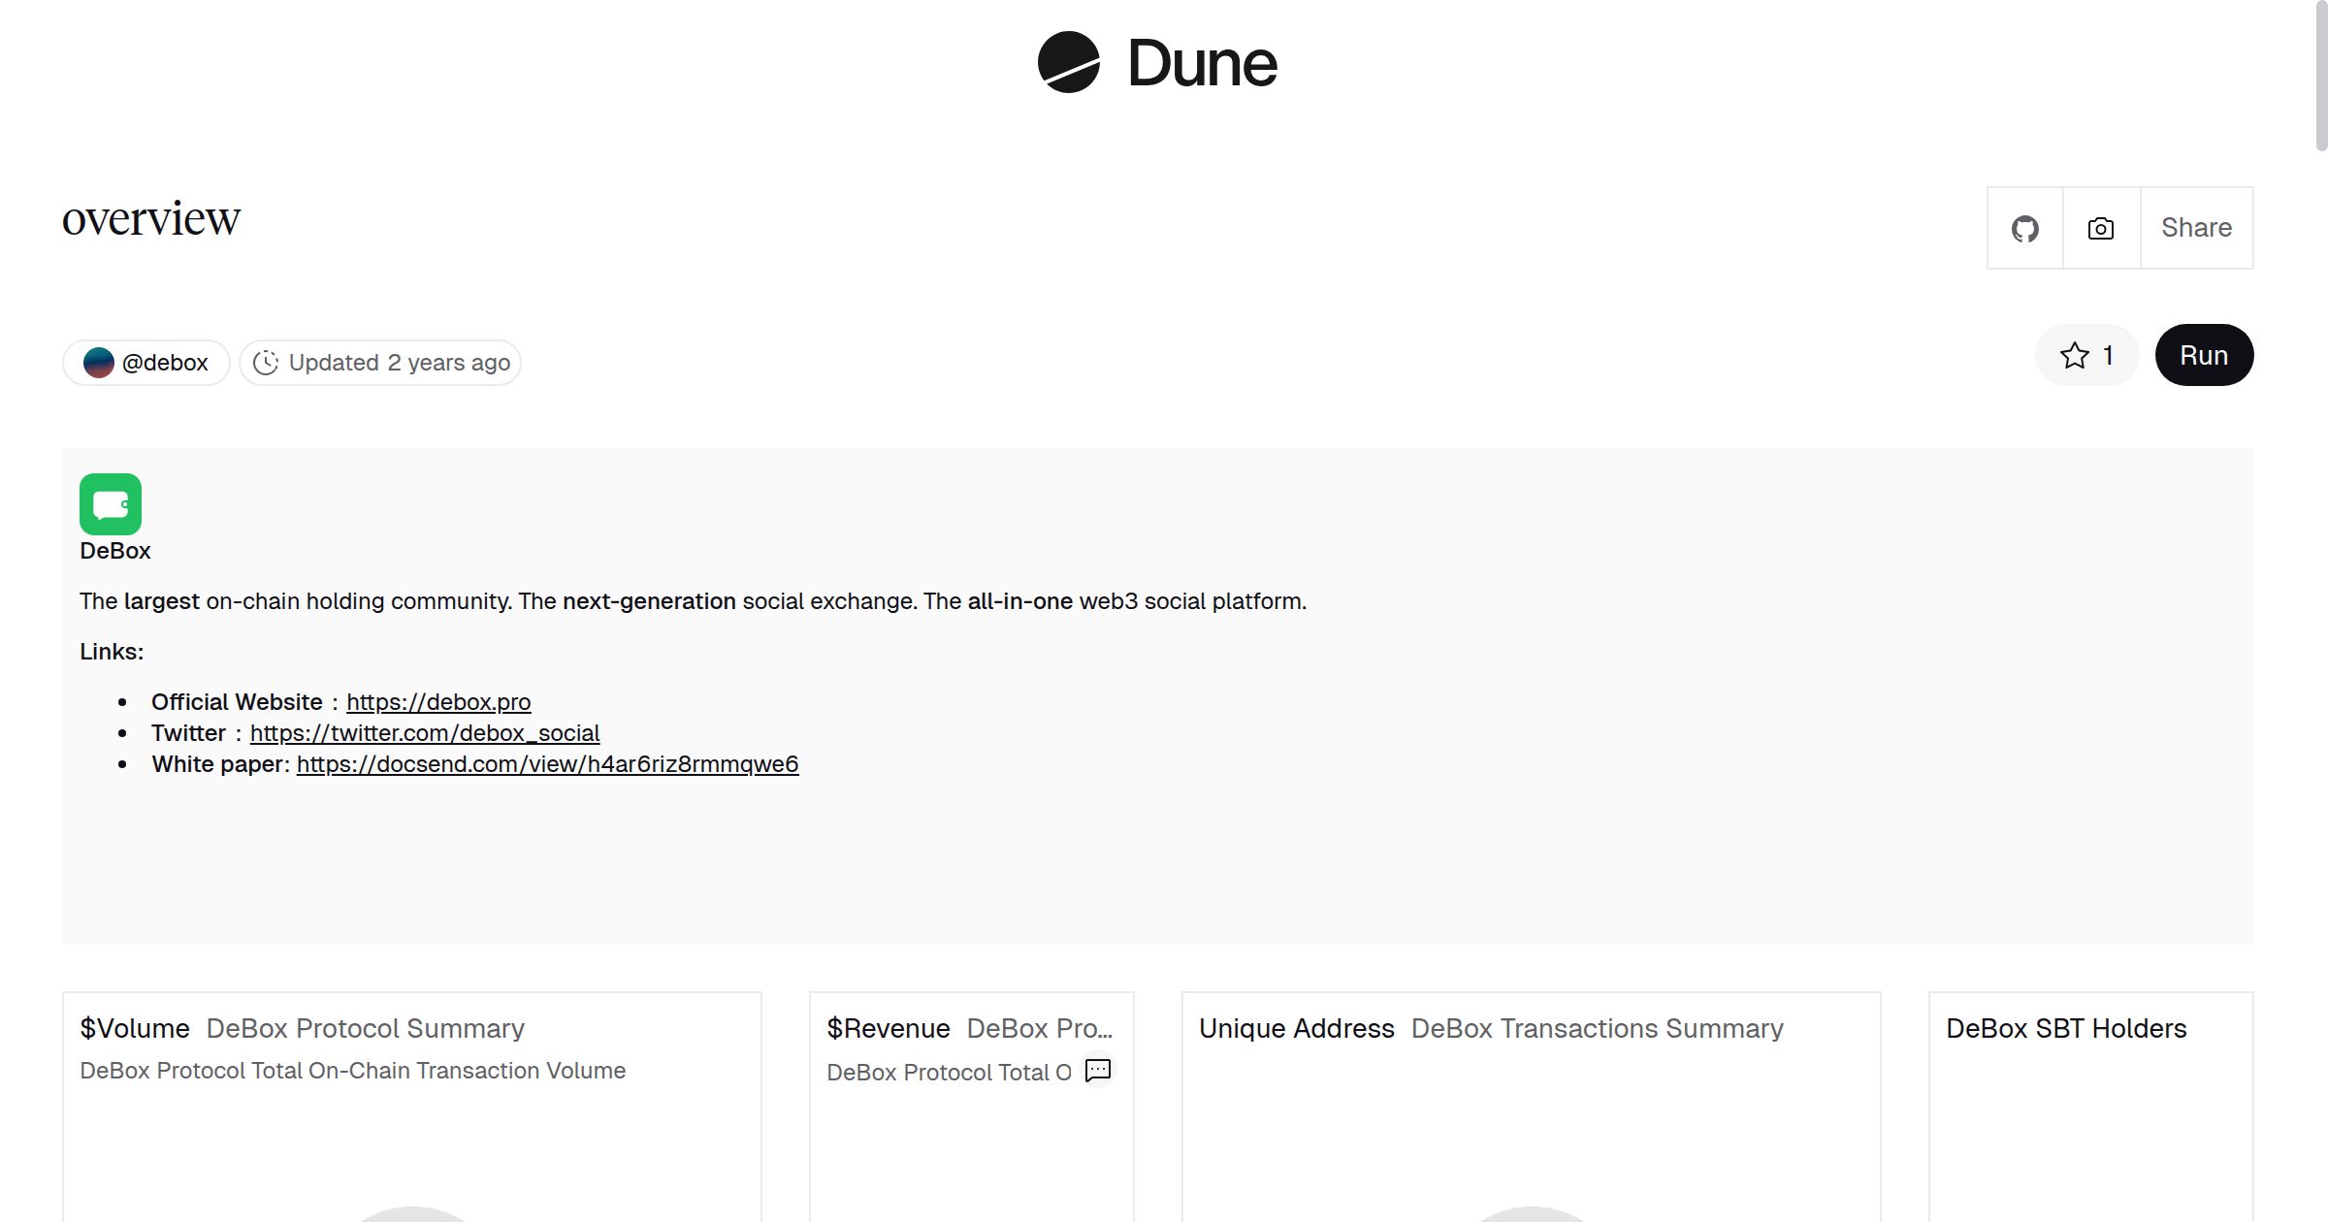Click the clock icon beside Updated

point(266,363)
